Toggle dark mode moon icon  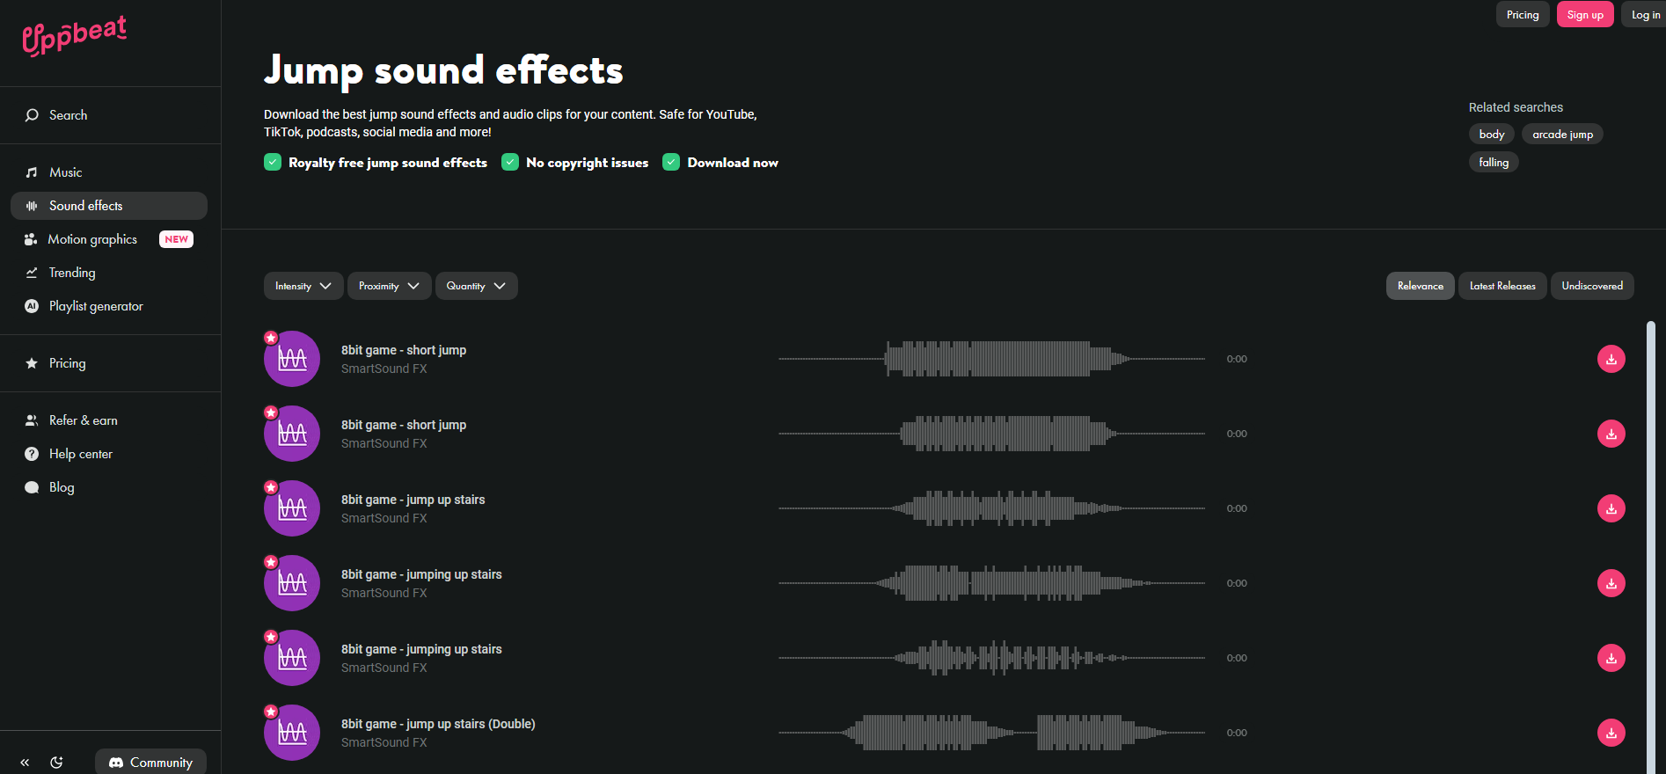click(56, 763)
